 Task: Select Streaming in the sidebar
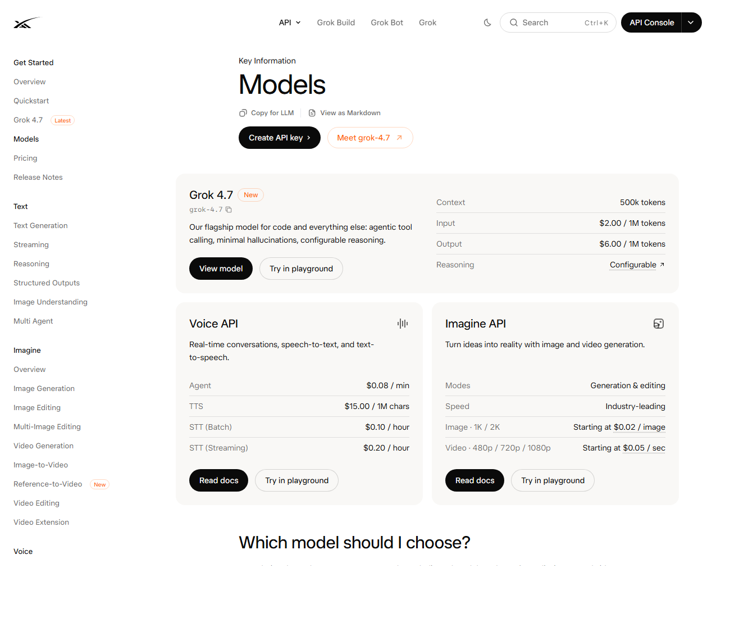pos(31,245)
